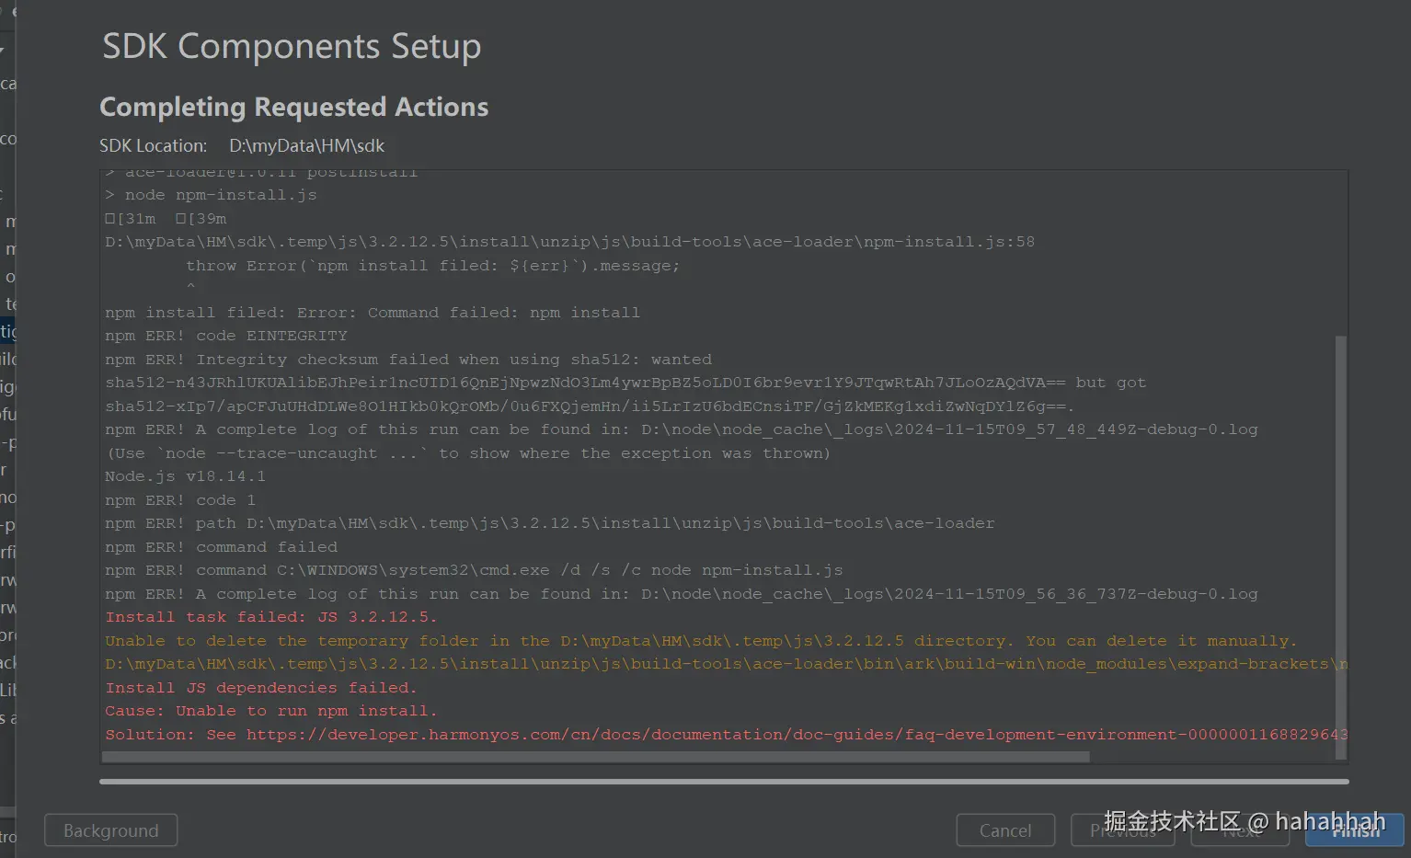Click the 'npm ERR! code EINTEGRITY' line
The width and height of the screenshot is (1411, 858).
coord(226,336)
